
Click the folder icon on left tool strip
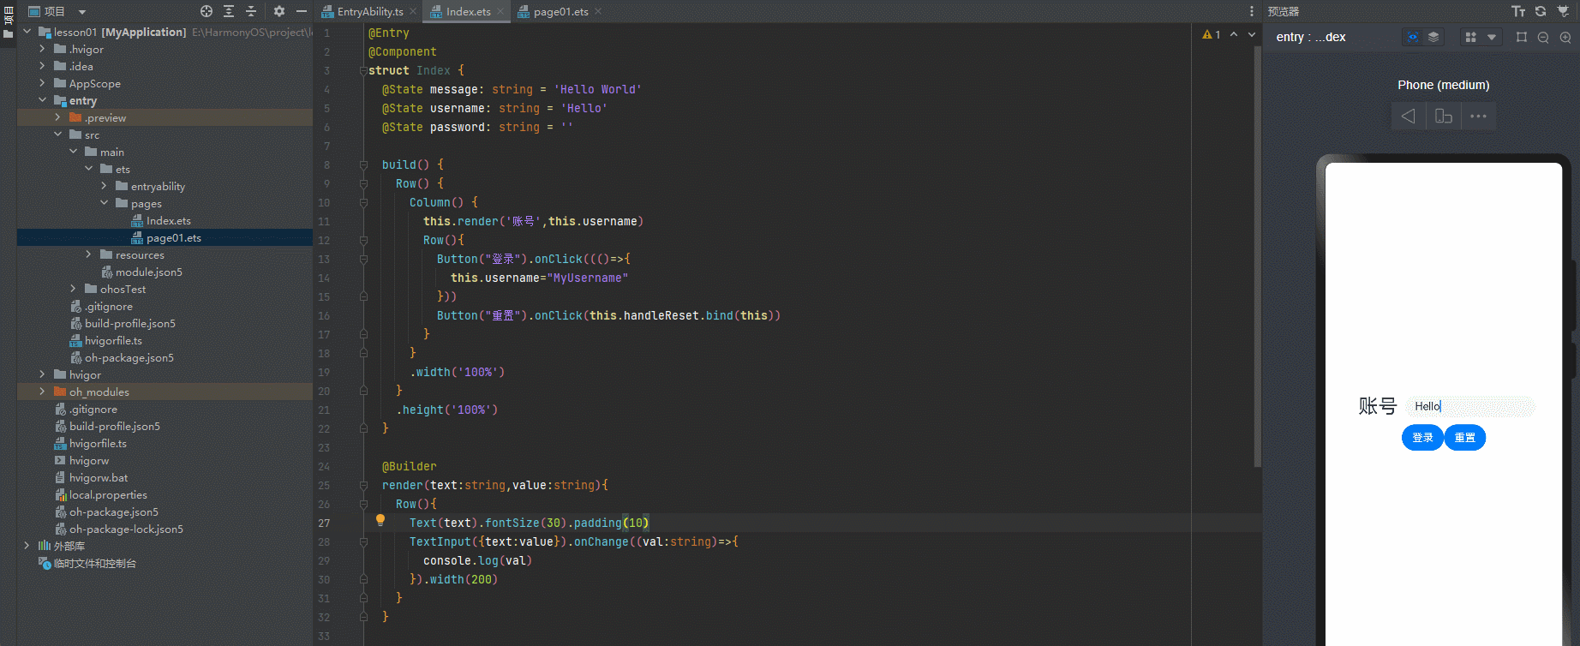(8, 33)
